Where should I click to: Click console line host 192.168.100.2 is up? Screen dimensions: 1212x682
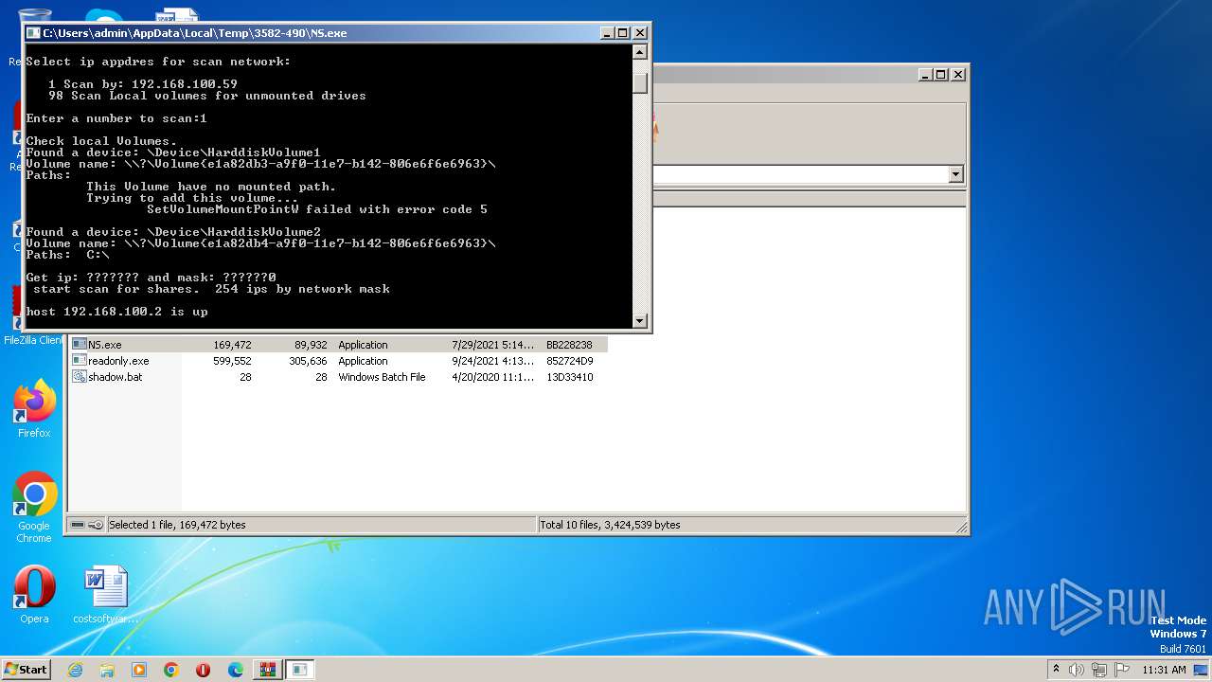[116, 312]
